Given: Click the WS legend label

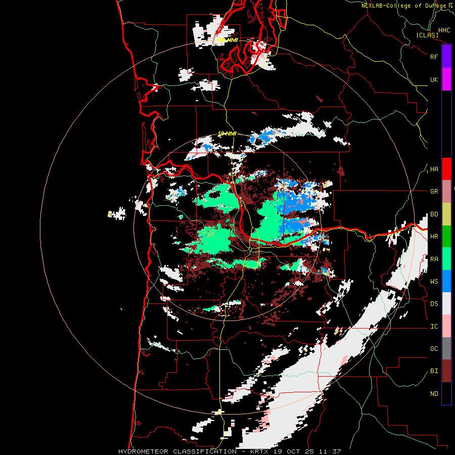Looking at the screenshot, I should click(x=434, y=282).
